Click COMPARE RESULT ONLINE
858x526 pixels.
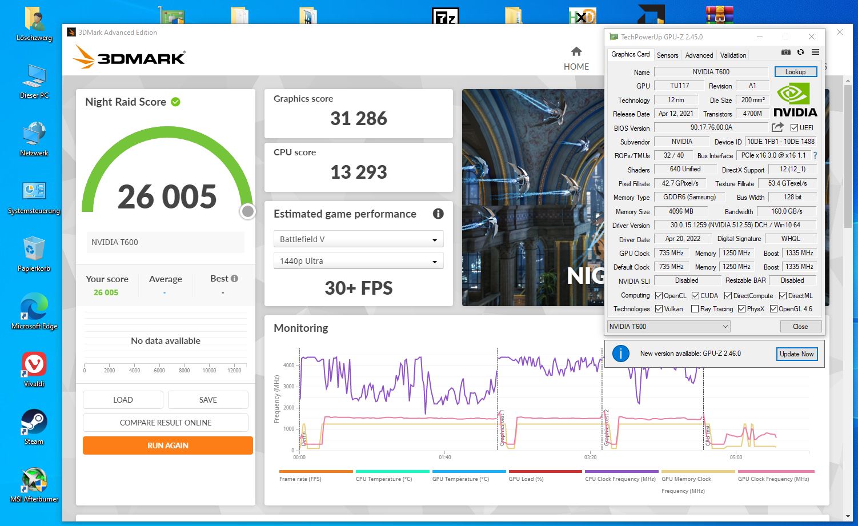[166, 423]
